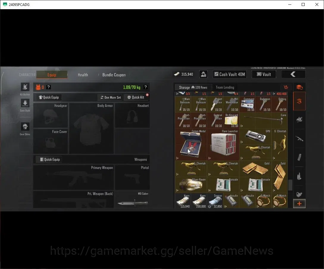The width and height of the screenshot is (324, 269).
Task: Open the Quick Kit button
Action: (136, 97)
